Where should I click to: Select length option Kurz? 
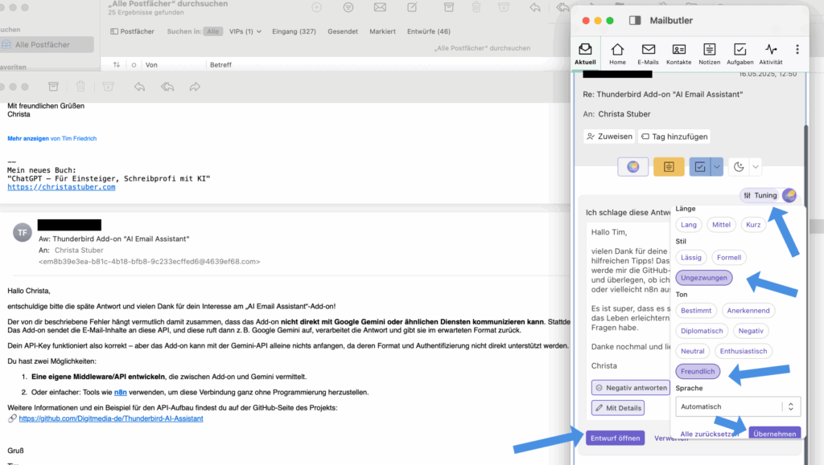coord(753,224)
